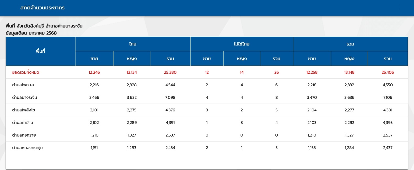The width and height of the screenshot is (414, 170).
Task: Select the ไม่ใช่ไทย group header
Action: [x=242, y=44]
